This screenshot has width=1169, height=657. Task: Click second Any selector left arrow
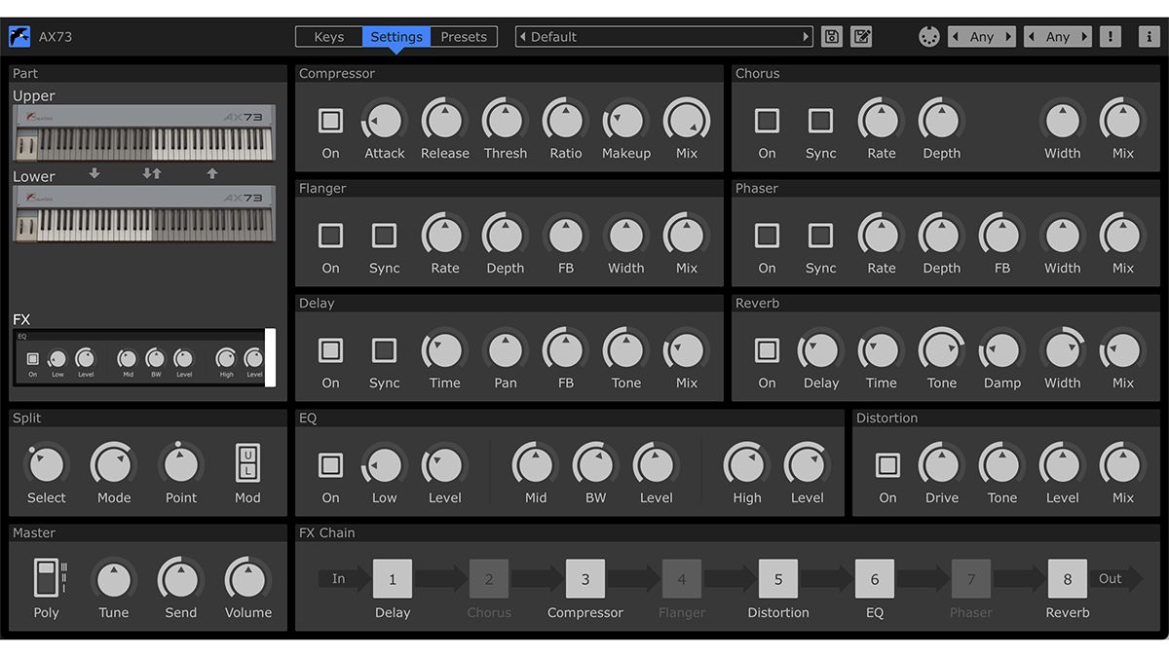(x=1031, y=37)
